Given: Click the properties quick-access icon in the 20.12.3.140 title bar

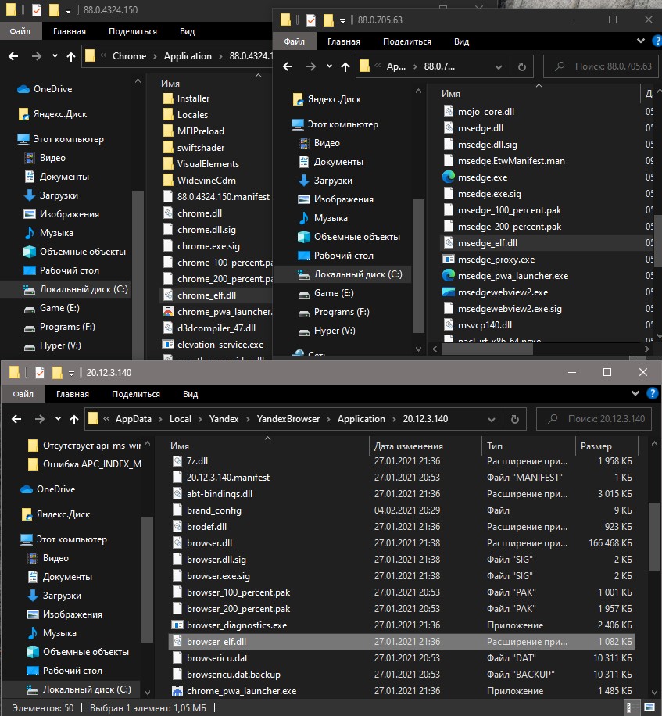Looking at the screenshot, I should point(40,373).
